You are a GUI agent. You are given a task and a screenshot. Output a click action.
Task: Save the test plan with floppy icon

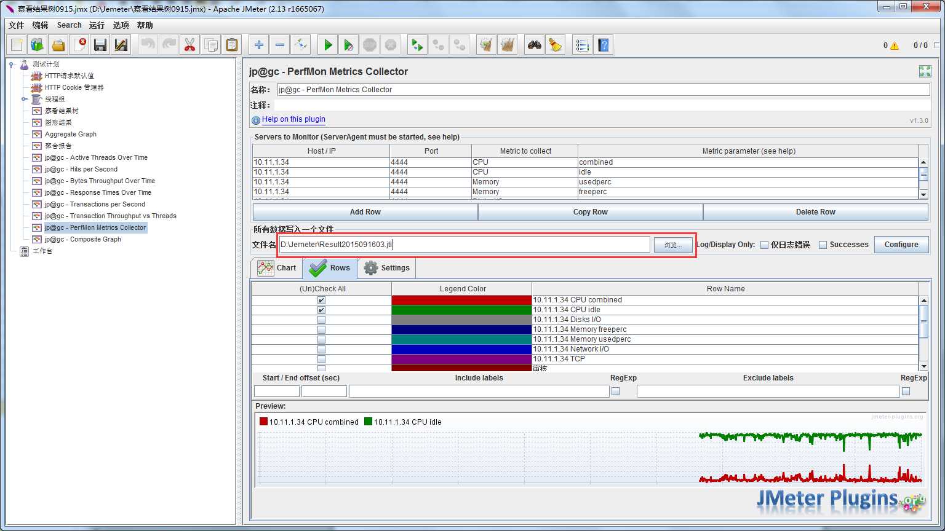pos(100,45)
